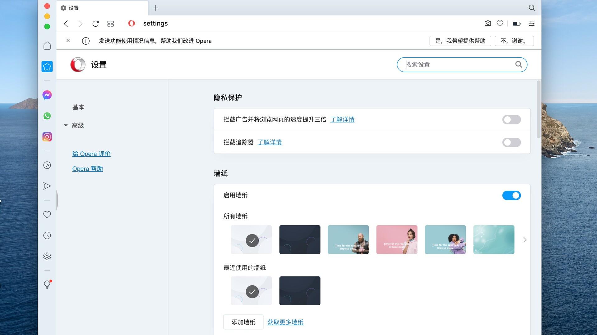Select 基本 in settings navigation
The image size is (597, 335).
pos(78,107)
